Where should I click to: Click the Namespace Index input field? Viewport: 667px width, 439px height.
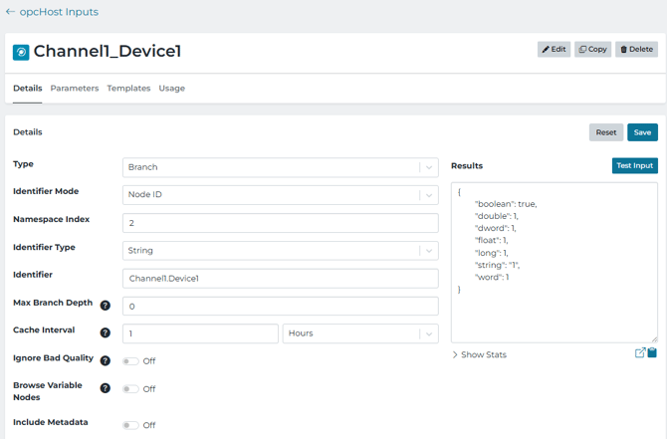[x=280, y=223]
